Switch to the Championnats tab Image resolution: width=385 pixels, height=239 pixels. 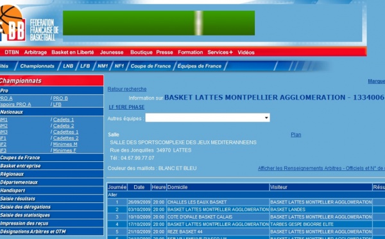coord(37,66)
